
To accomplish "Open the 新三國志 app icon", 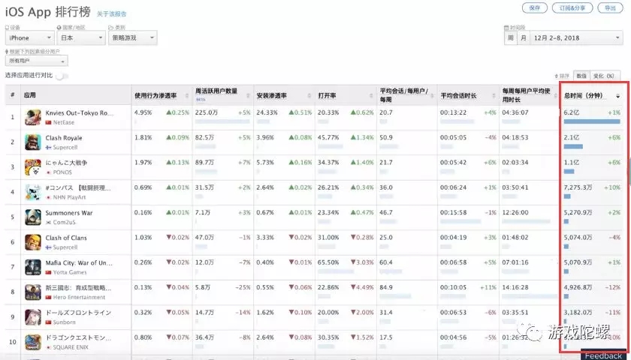I will coord(33,292).
